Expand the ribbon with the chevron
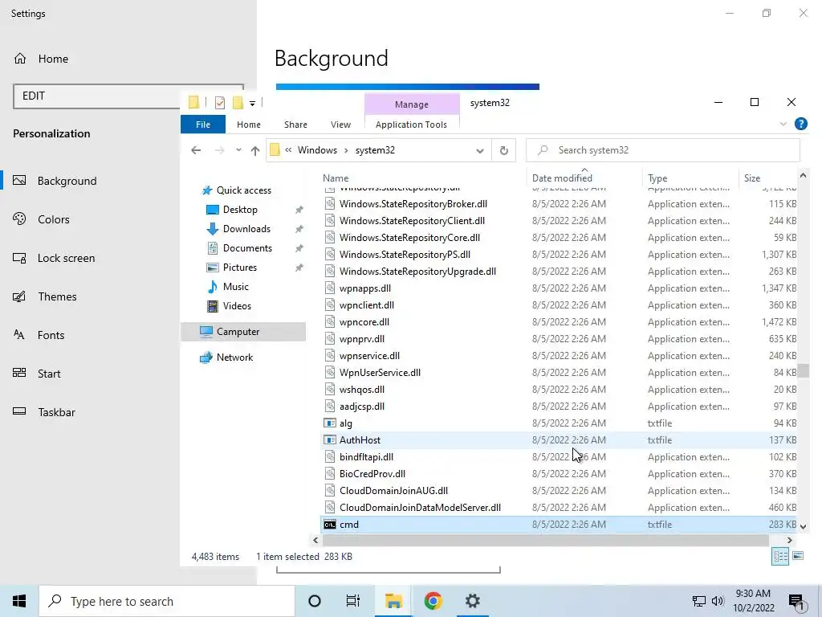Screen dimensions: 822x617 783,125
